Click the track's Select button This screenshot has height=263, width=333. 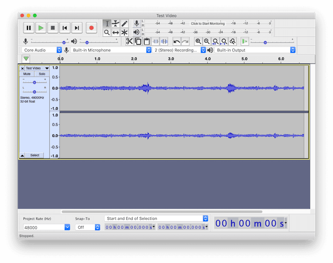(34, 155)
